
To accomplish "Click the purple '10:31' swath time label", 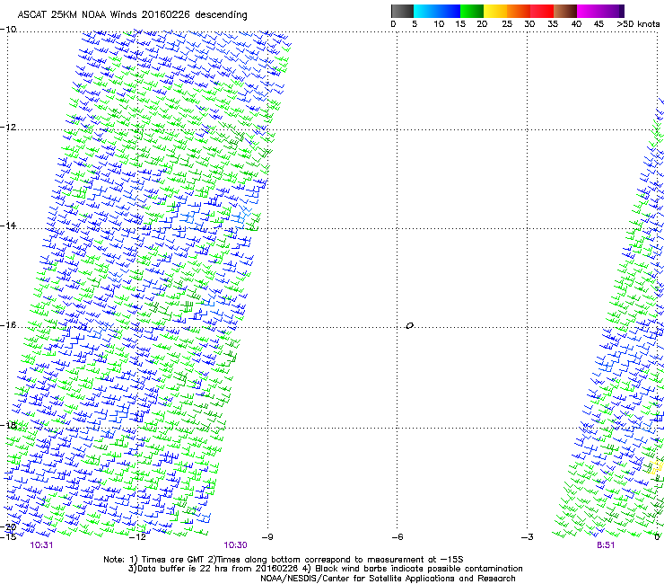I will click(41, 545).
